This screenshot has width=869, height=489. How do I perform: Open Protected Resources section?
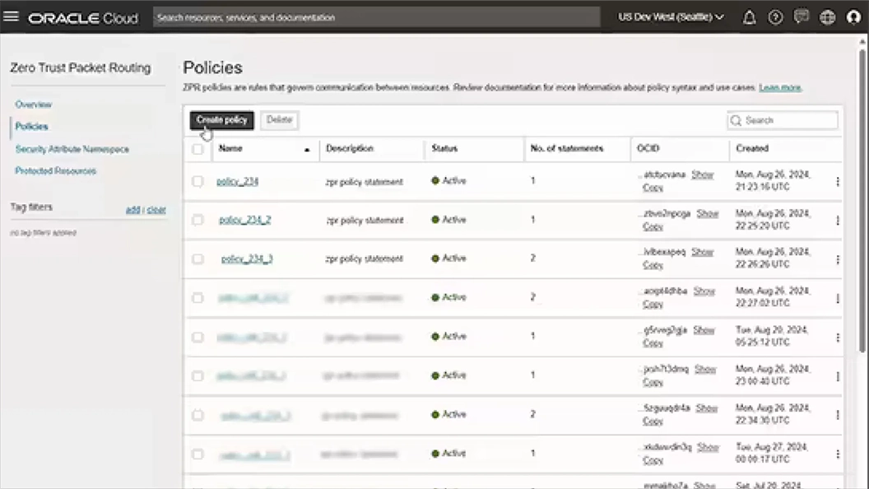(55, 170)
